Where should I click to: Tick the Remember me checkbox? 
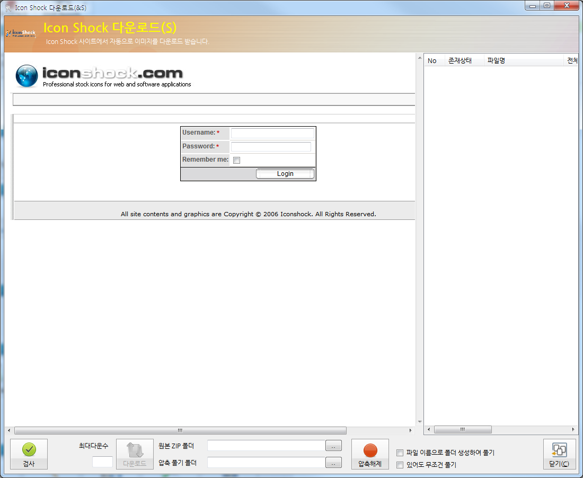pos(236,160)
